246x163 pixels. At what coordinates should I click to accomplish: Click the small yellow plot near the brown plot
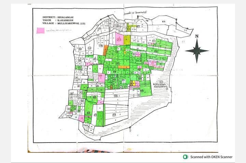click(134, 83)
